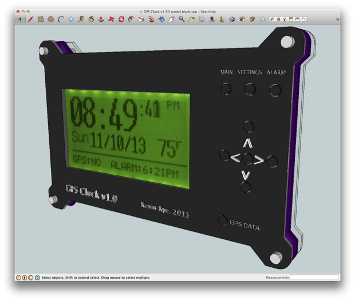This screenshot has width=355, height=301.
Task: Select the Rectangle tool
Action: click(41, 19)
